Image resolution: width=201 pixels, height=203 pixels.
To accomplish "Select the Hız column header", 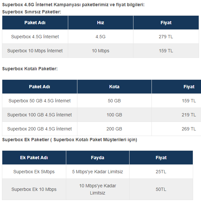I will [100, 23].
